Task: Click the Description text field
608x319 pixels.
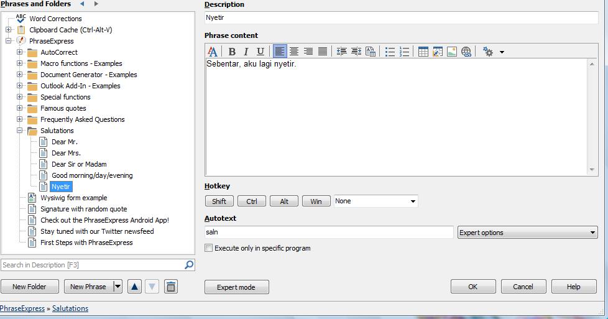Action: click(x=402, y=17)
